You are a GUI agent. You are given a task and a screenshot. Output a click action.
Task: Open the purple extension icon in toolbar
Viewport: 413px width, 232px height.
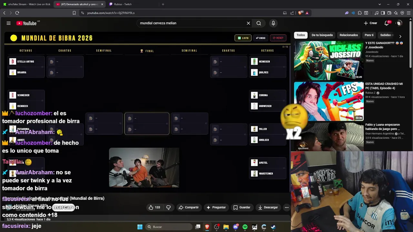tap(347, 13)
